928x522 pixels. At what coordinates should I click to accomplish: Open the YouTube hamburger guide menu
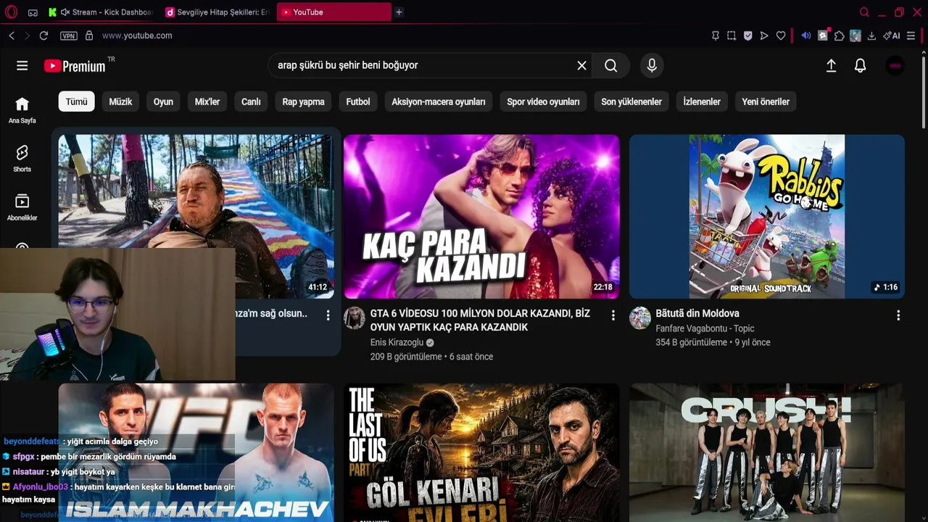coord(22,66)
